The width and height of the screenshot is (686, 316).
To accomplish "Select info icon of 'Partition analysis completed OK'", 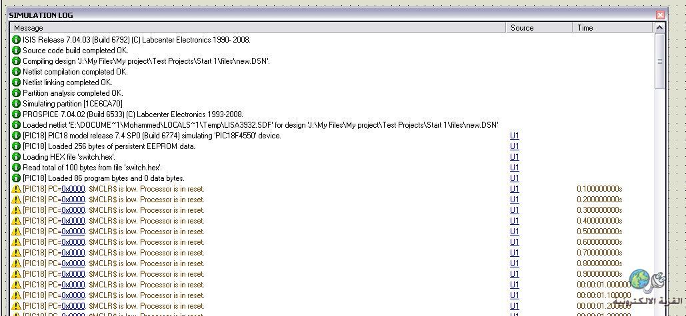I will 16,93.
